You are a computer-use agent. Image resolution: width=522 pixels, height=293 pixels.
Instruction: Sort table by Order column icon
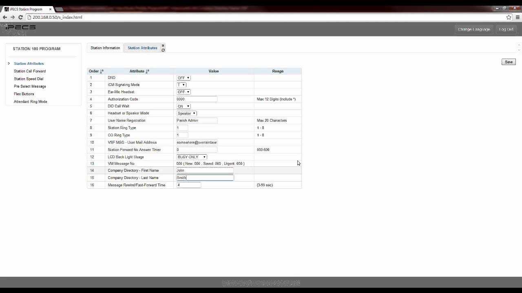coord(102,71)
